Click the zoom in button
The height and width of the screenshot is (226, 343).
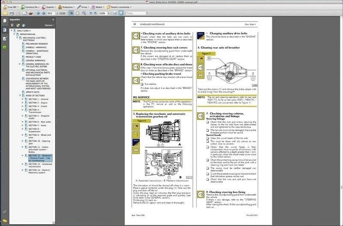click(95, 13)
